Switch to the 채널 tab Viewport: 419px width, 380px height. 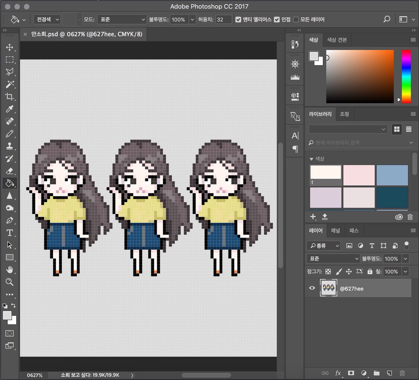click(335, 231)
